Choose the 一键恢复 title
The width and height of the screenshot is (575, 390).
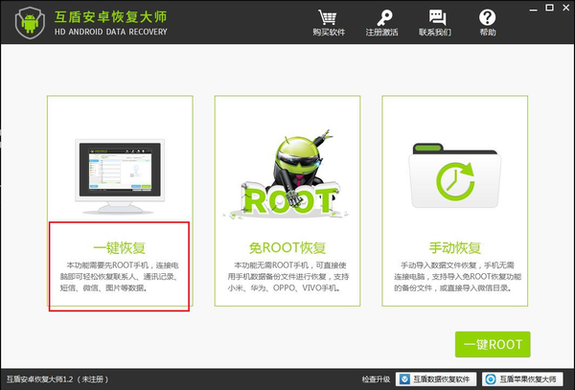pos(119,248)
